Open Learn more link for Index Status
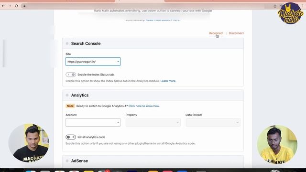This screenshot has width=306, height=172. (168, 81)
